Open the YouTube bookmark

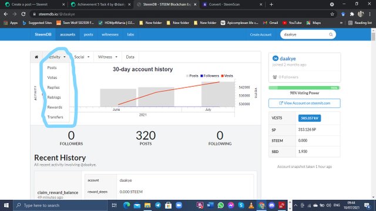[292, 23]
